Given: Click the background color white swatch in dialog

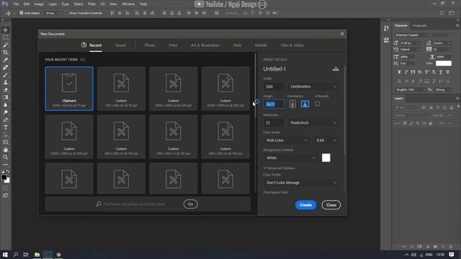Looking at the screenshot, I should pyautogui.click(x=326, y=158).
